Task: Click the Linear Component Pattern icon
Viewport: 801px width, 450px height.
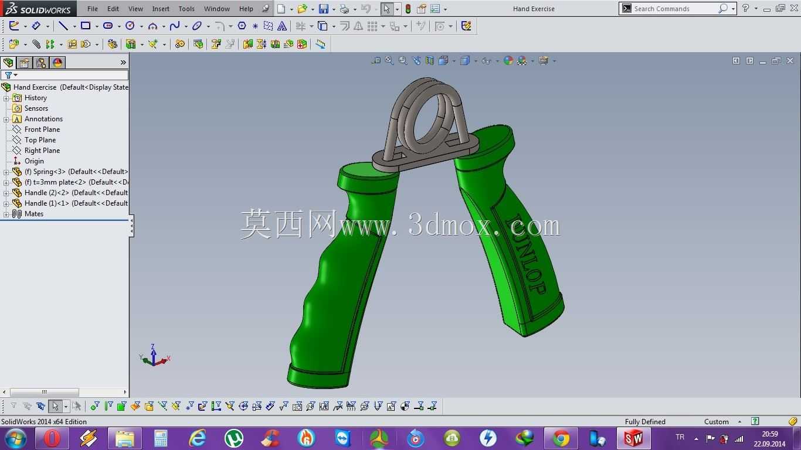Action: (x=50, y=44)
